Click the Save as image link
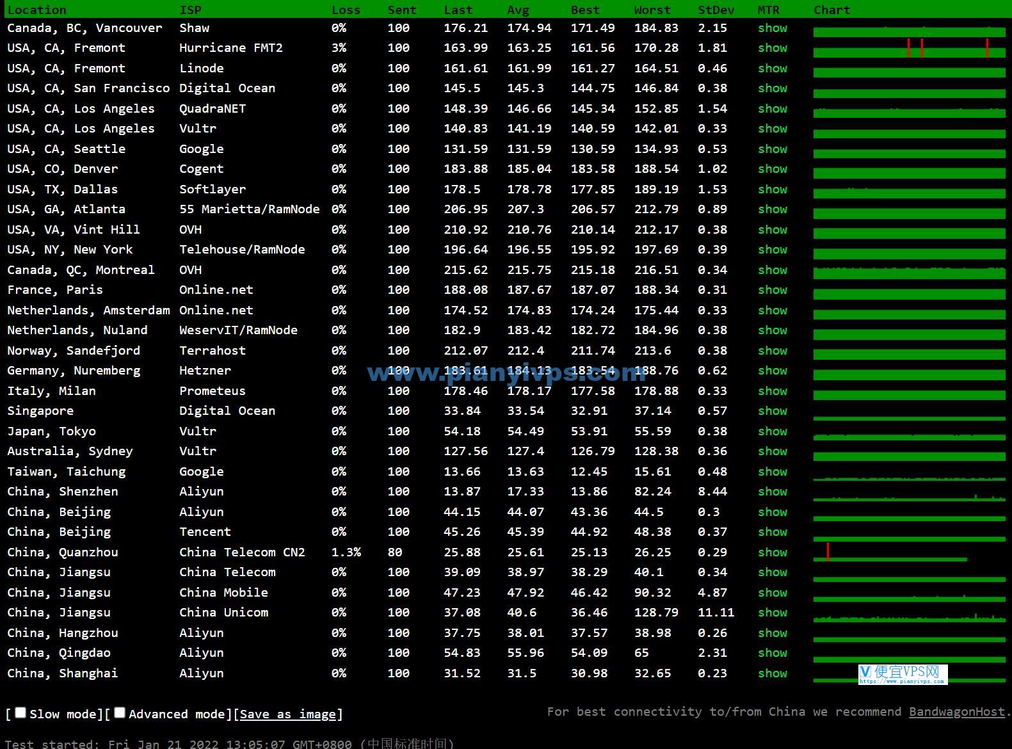Screen dimensions: 1012x749 point(288,714)
